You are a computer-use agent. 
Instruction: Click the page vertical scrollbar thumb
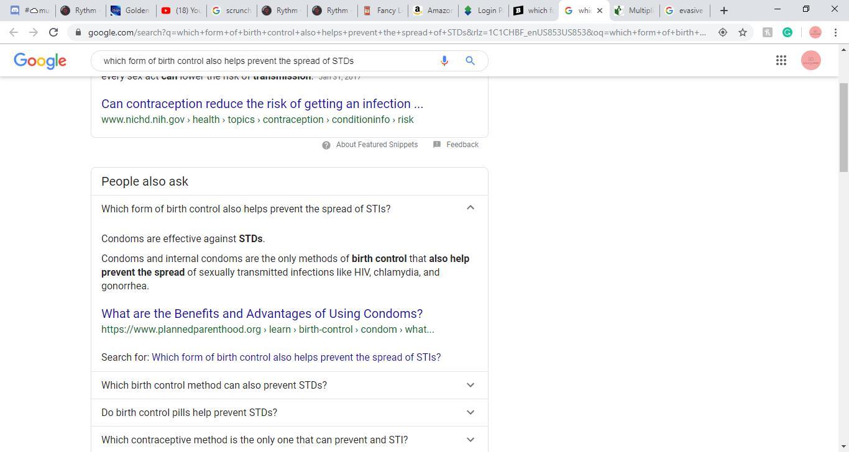(843, 127)
